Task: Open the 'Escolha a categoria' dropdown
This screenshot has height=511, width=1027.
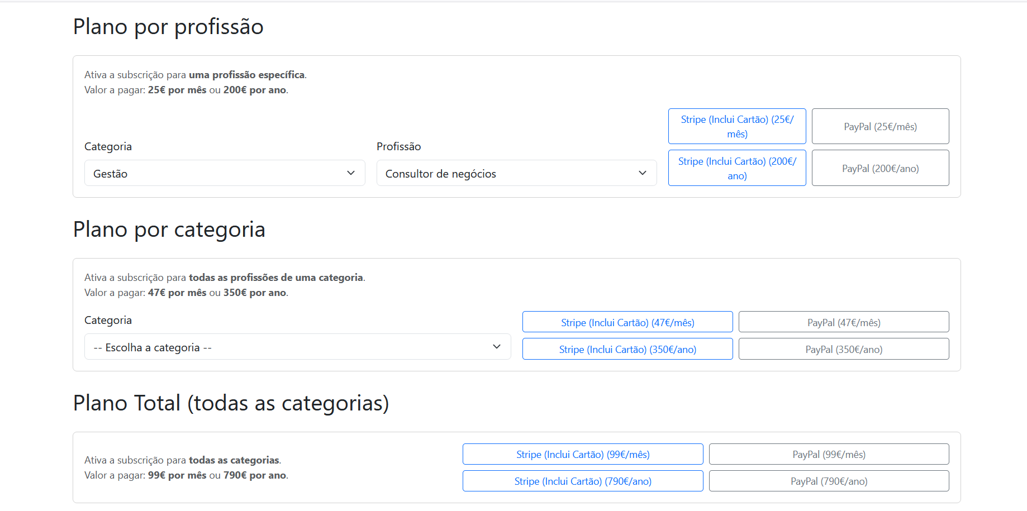Action: tap(297, 347)
